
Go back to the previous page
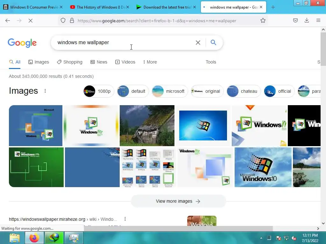(x=8, y=21)
